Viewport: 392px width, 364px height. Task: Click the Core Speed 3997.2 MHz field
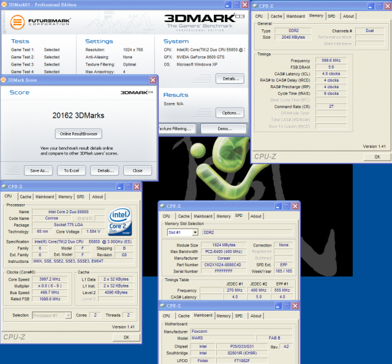50,279
